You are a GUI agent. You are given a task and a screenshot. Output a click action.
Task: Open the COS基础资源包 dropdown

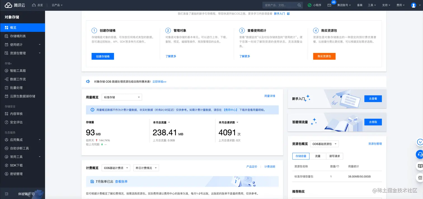(x=324, y=144)
